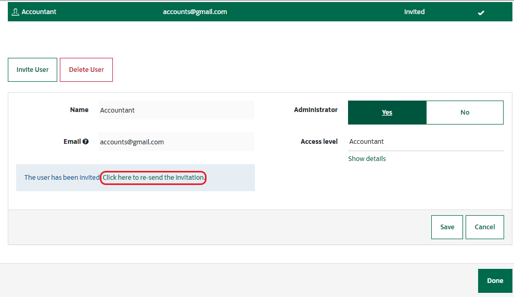
Task: Click the 'The user has been invited' message text
Action: click(61, 178)
